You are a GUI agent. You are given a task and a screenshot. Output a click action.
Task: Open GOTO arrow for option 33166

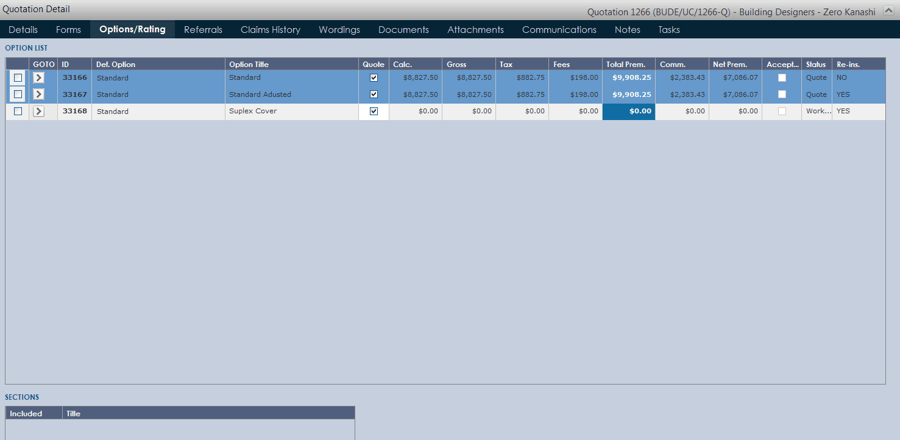[39, 77]
